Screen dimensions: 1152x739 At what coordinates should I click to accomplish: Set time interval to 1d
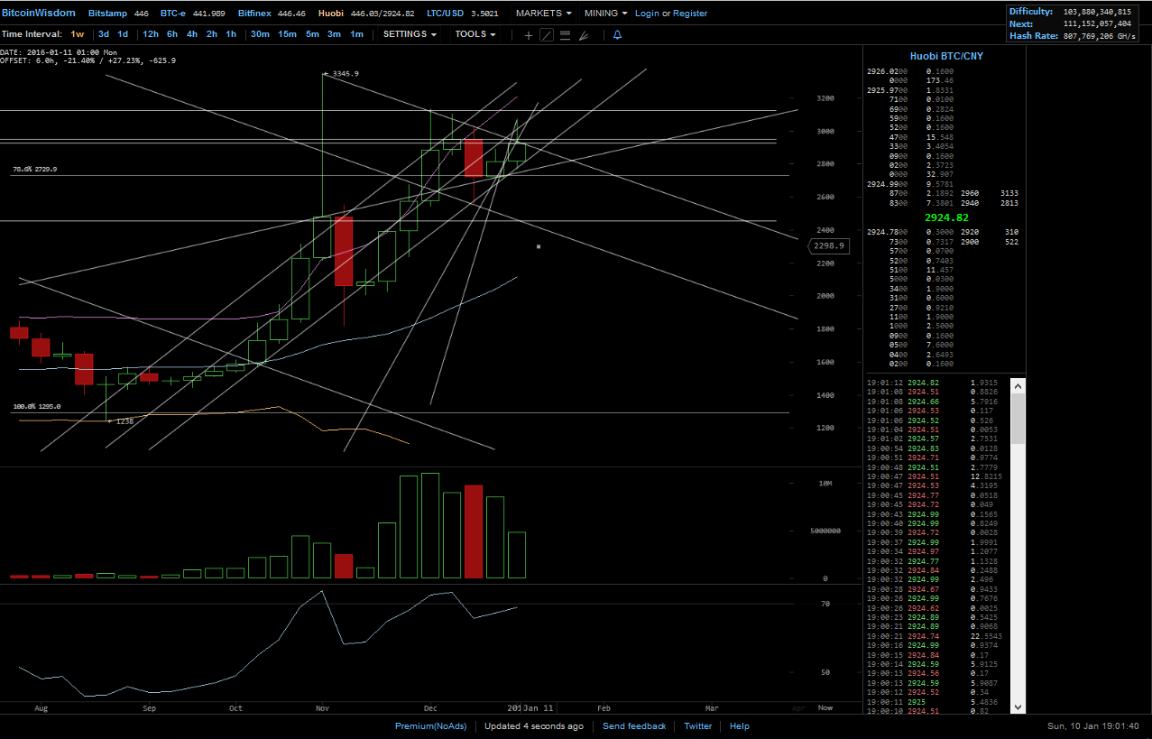123,34
